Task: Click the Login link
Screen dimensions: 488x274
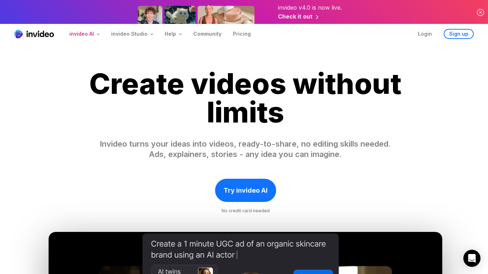Action: [425, 34]
